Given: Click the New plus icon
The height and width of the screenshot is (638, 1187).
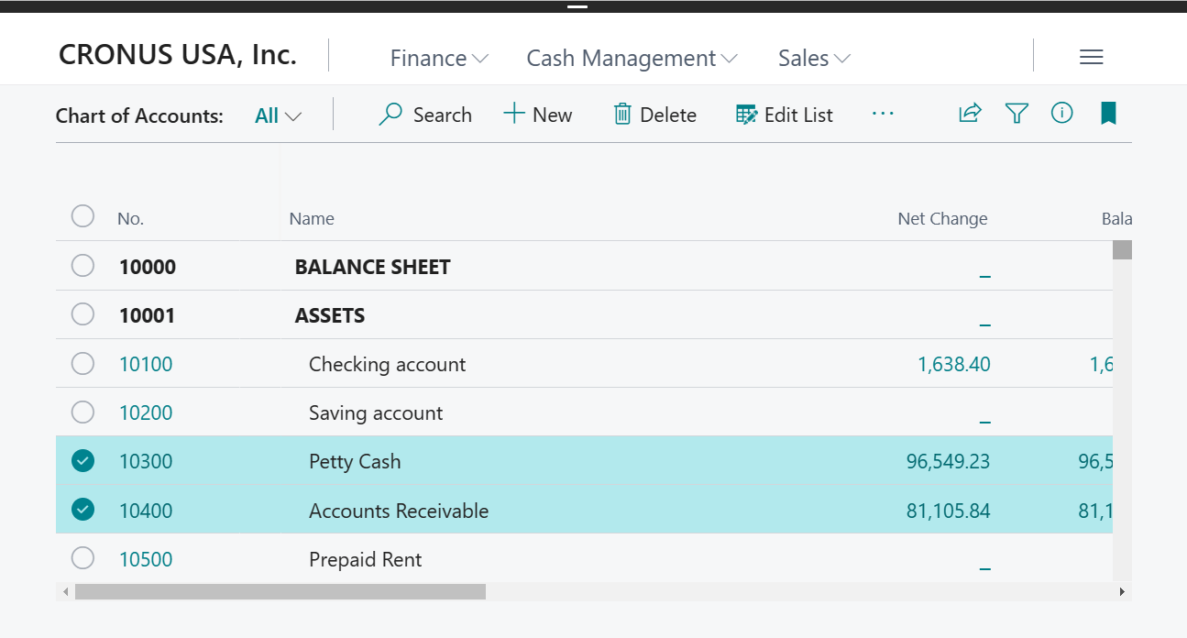Looking at the screenshot, I should click(514, 115).
